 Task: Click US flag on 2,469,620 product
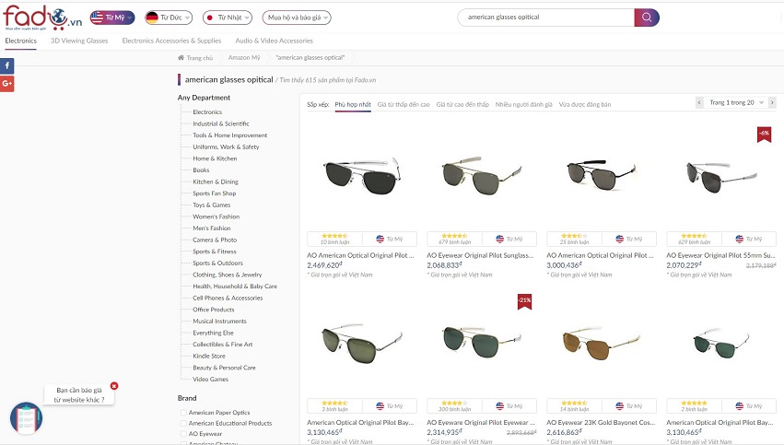click(380, 239)
